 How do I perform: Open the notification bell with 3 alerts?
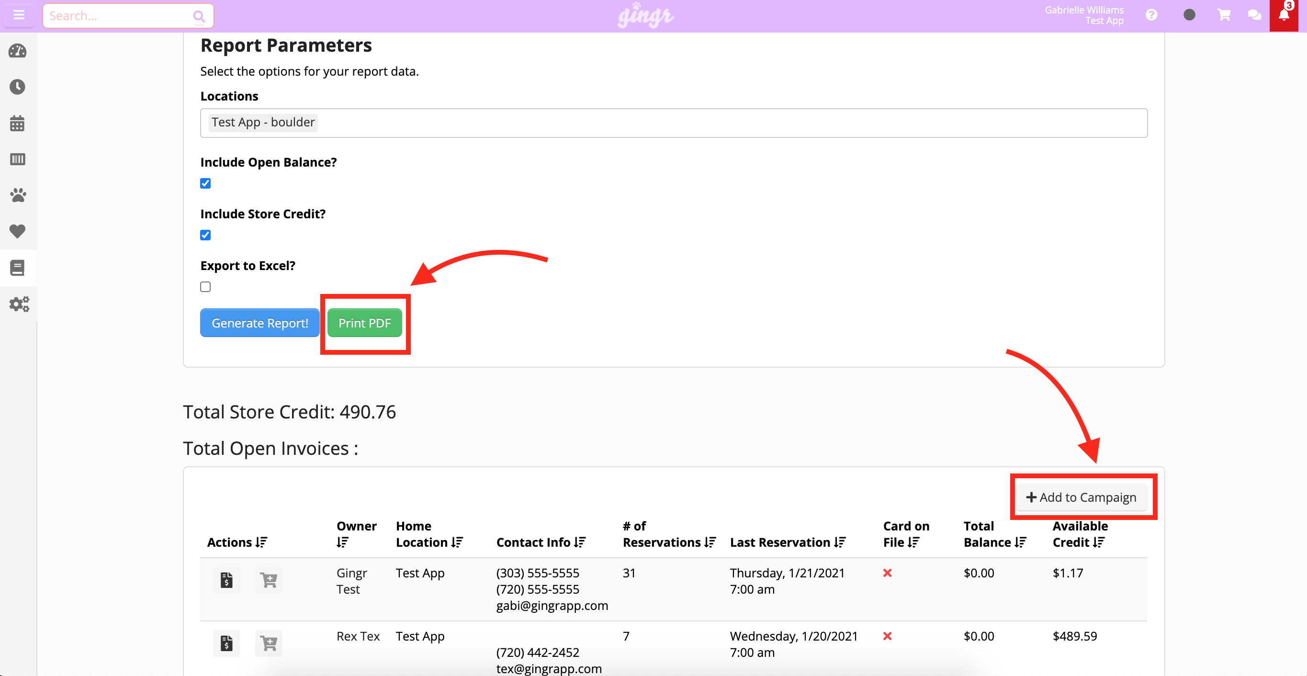coord(1284,15)
